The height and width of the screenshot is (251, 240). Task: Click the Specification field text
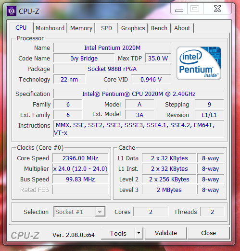(139, 94)
